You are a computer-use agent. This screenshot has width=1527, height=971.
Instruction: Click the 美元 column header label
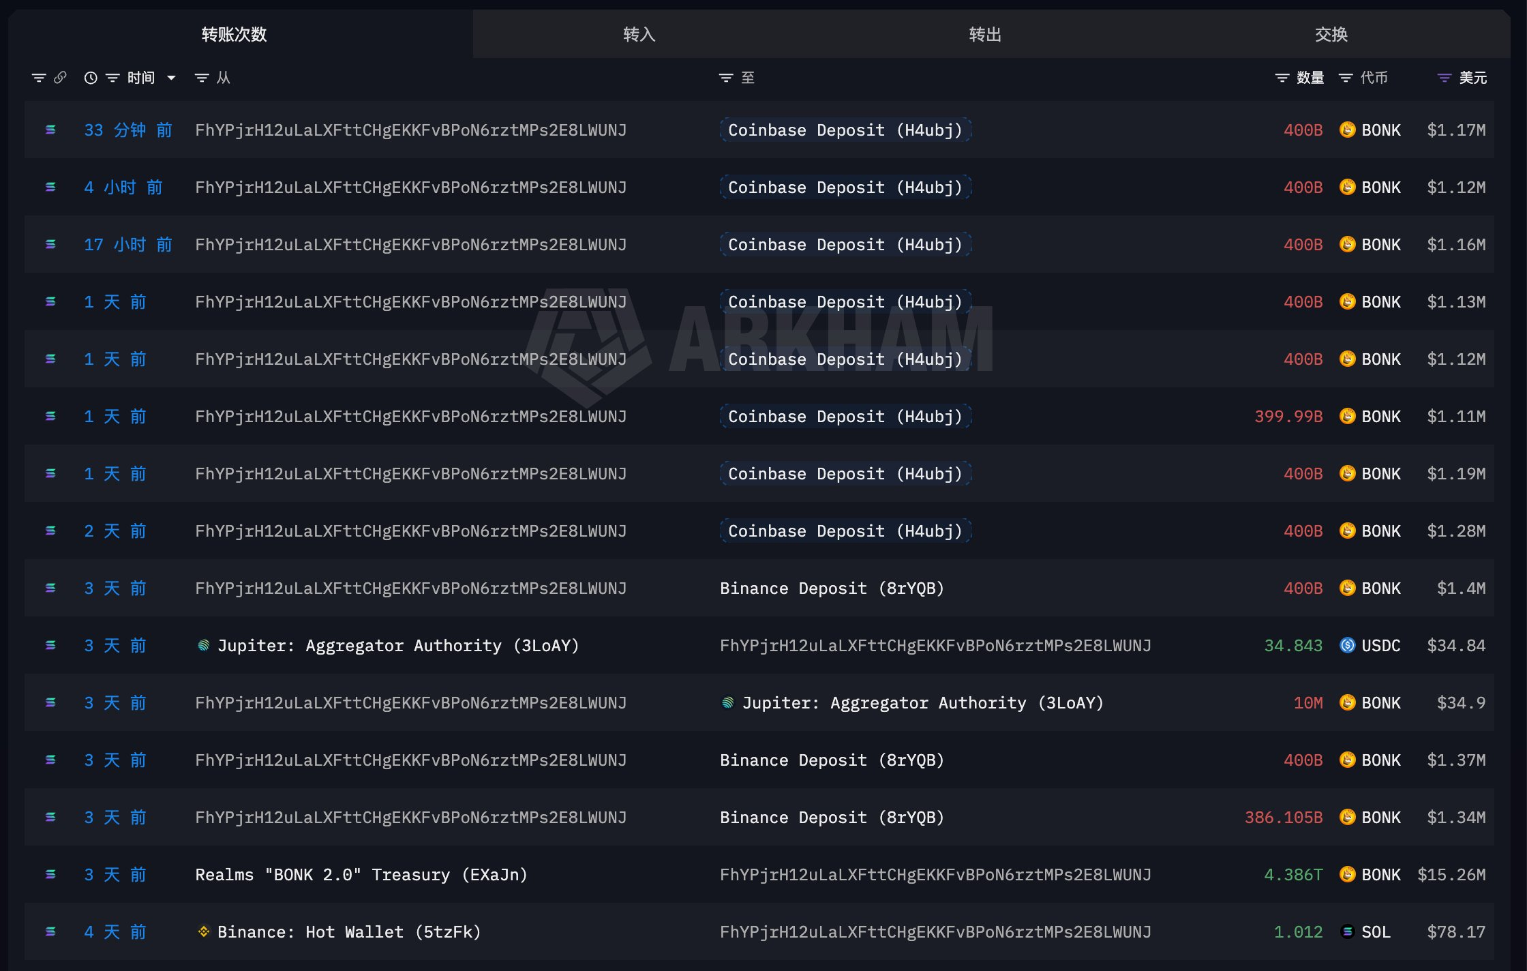click(x=1473, y=78)
